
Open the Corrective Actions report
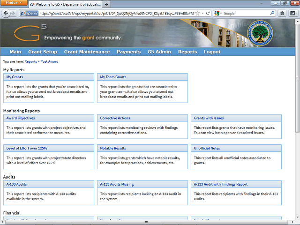click(x=115, y=118)
